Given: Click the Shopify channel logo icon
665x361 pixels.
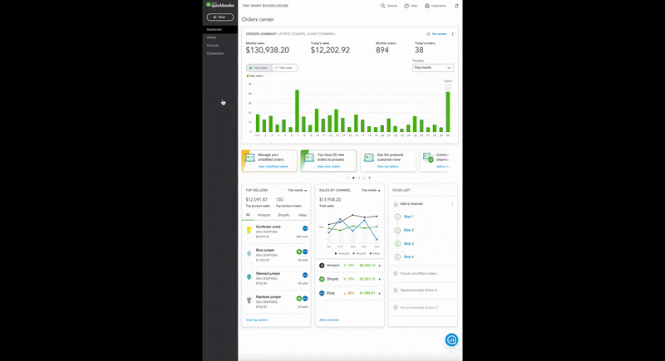Looking at the screenshot, I should click(322, 279).
